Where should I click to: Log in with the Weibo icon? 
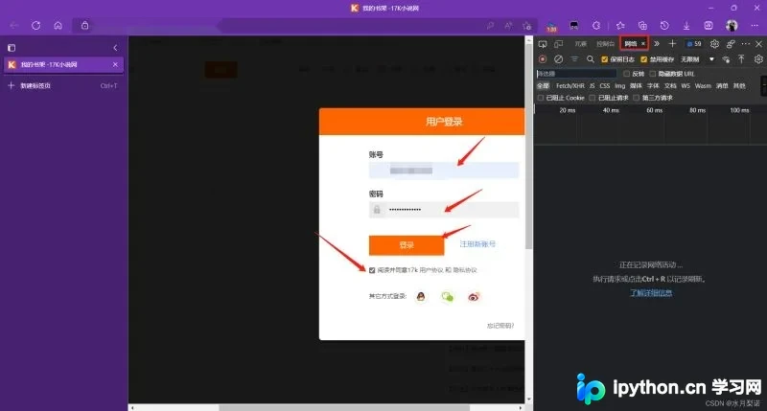point(474,296)
